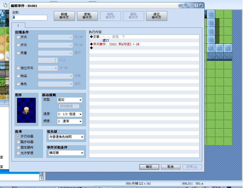This screenshot has width=246, height=188.
Task: Expand the 优先级 priority dropdown
Action: click(x=66, y=137)
